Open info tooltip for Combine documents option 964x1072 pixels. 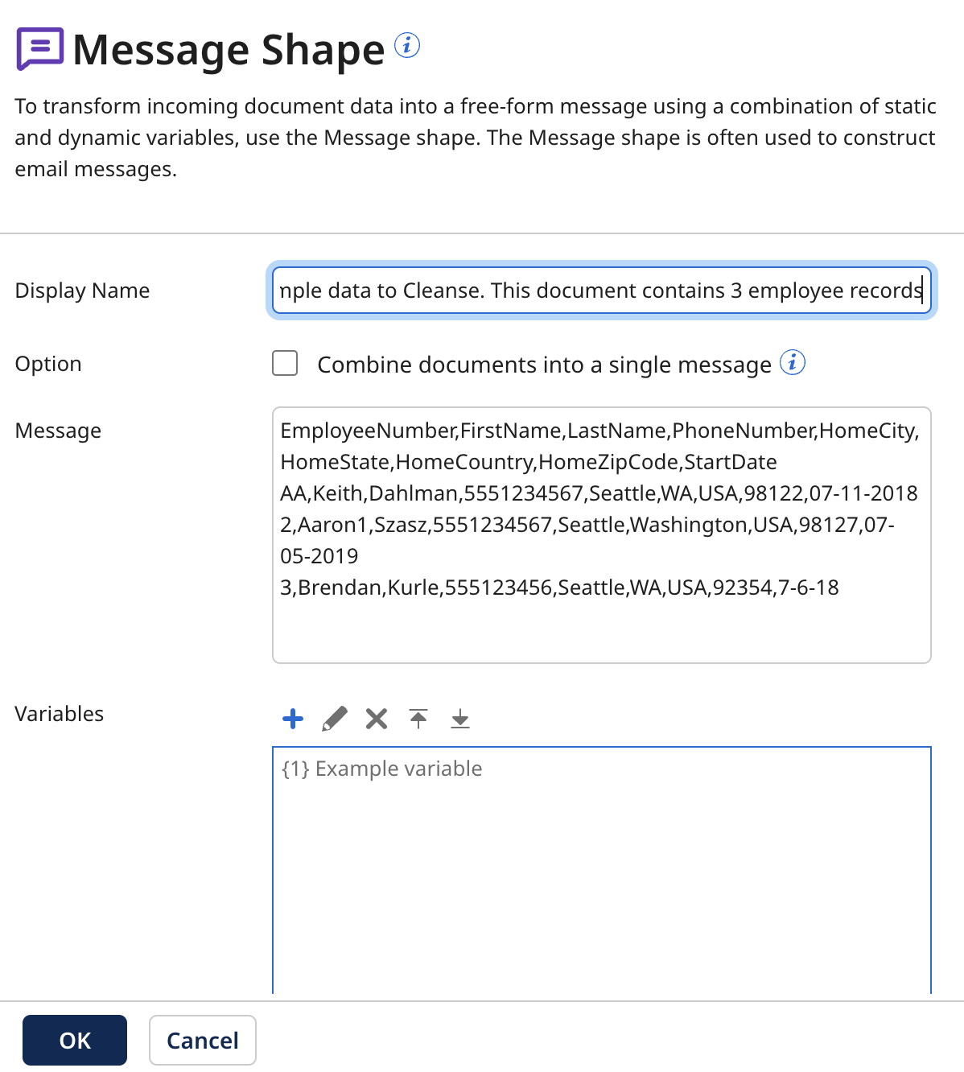793,363
